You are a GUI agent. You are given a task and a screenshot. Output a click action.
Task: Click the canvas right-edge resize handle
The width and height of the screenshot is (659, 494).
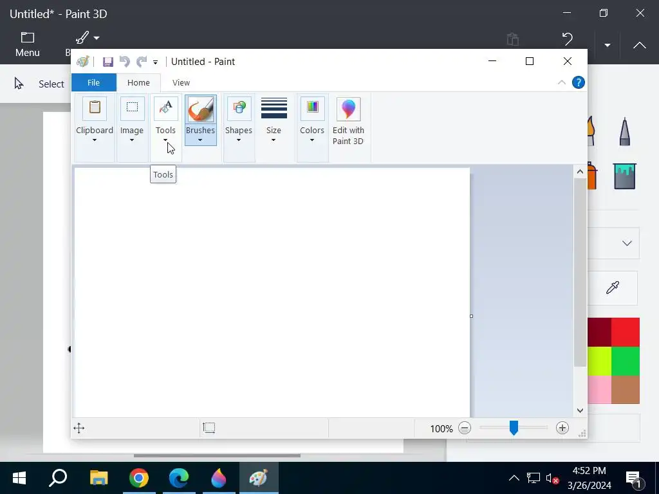471,316
